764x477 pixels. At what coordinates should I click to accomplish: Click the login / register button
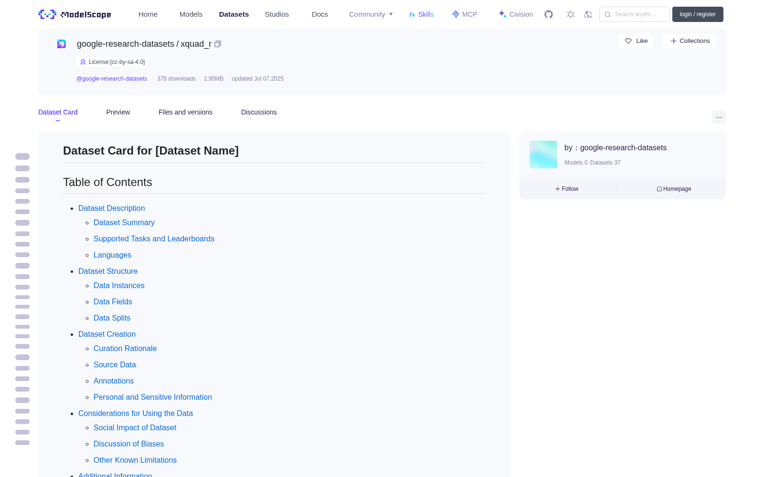[x=698, y=14]
